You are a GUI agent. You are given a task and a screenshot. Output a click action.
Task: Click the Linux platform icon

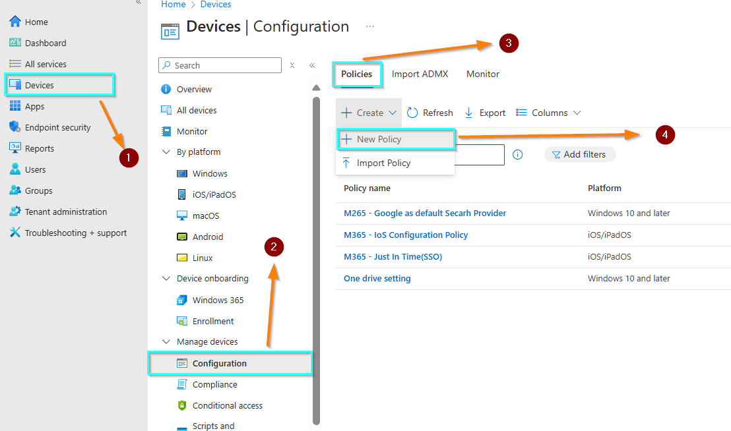click(x=182, y=258)
